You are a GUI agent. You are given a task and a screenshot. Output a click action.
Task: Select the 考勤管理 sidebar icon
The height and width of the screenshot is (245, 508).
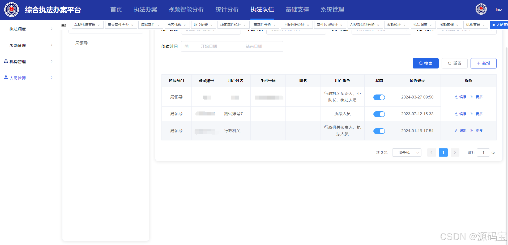[x=6, y=45]
